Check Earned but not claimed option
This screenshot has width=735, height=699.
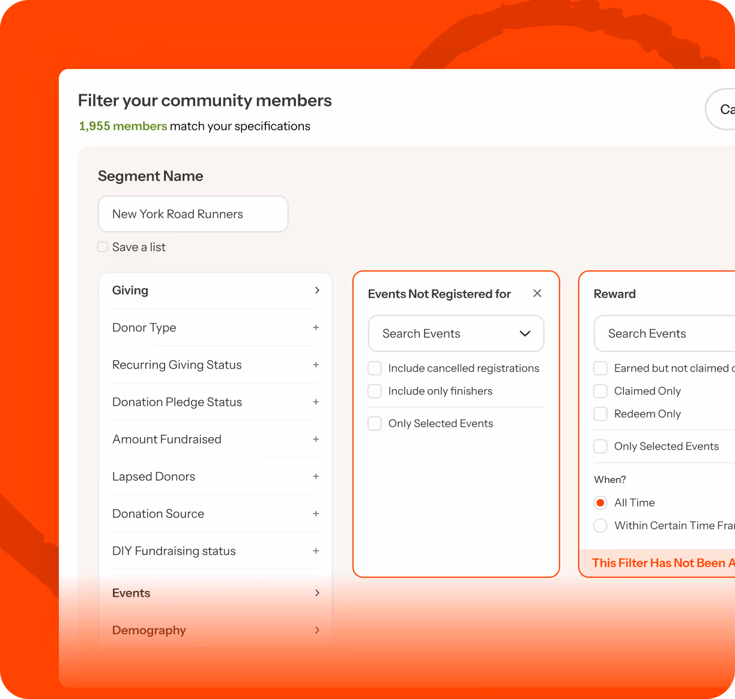pyautogui.click(x=600, y=368)
